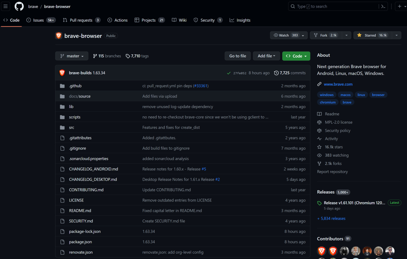Click the Go to file button
This screenshot has width=407, height=259.
[238, 56]
